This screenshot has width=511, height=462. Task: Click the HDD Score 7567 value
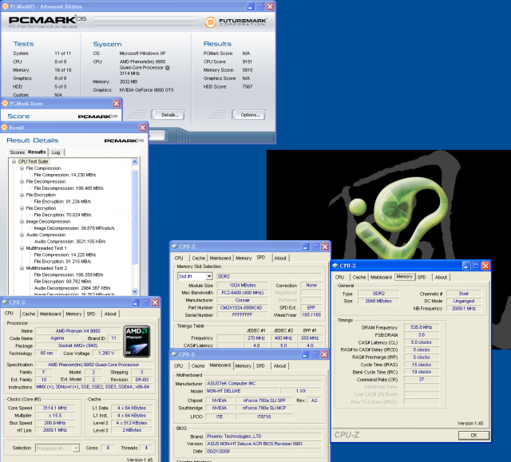(248, 87)
